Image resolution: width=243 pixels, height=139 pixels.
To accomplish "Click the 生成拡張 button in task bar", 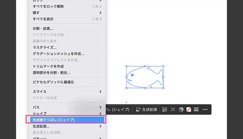I will pos(147,109).
